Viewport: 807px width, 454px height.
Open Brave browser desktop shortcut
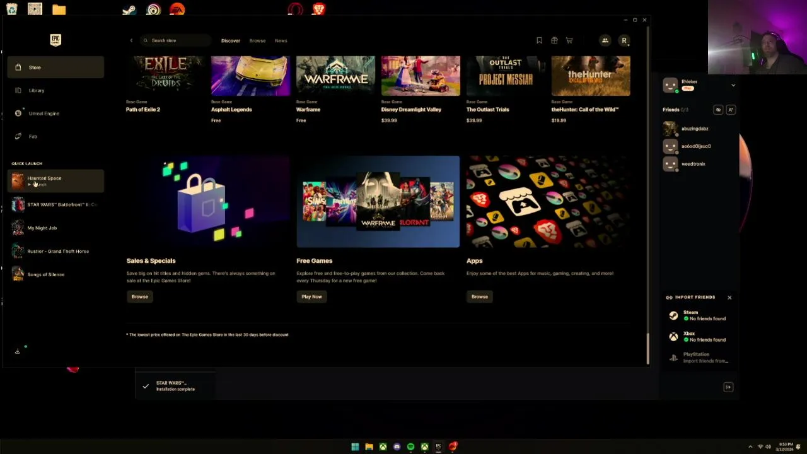pyautogui.click(x=319, y=9)
